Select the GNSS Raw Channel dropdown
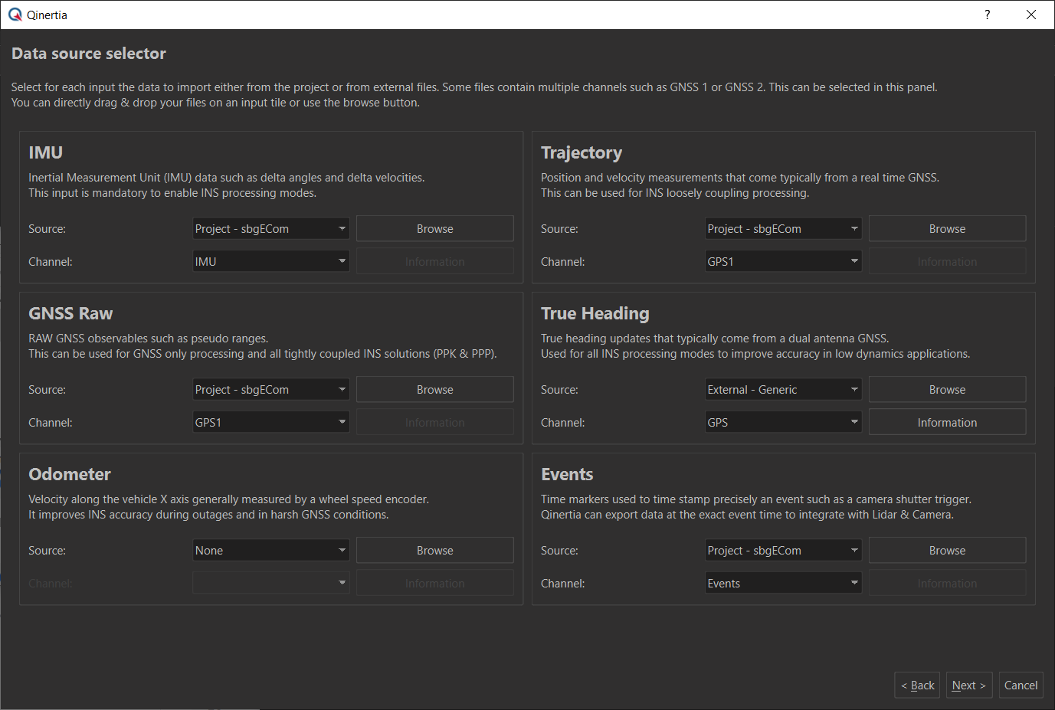1055x710 pixels. tap(270, 423)
